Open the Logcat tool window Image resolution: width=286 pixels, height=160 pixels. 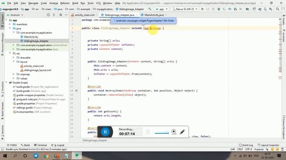(x=58, y=145)
